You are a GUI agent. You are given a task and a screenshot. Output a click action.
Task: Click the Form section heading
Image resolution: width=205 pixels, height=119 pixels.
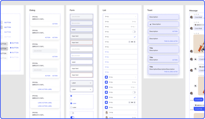tap(72, 10)
